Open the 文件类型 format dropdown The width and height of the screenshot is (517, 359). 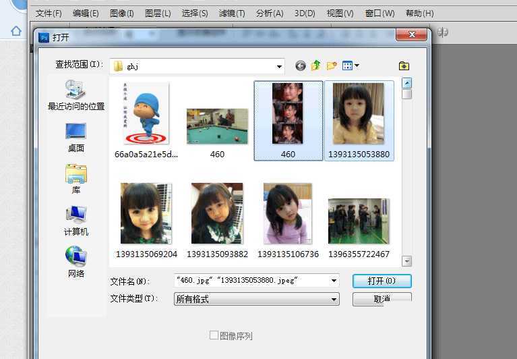point(334,299)
